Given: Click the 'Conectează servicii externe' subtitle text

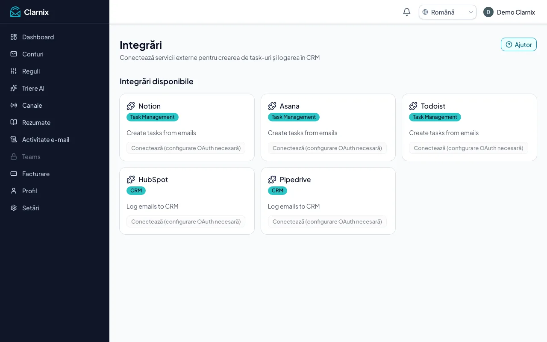Looking at the screenshot, I should point(220,57).
